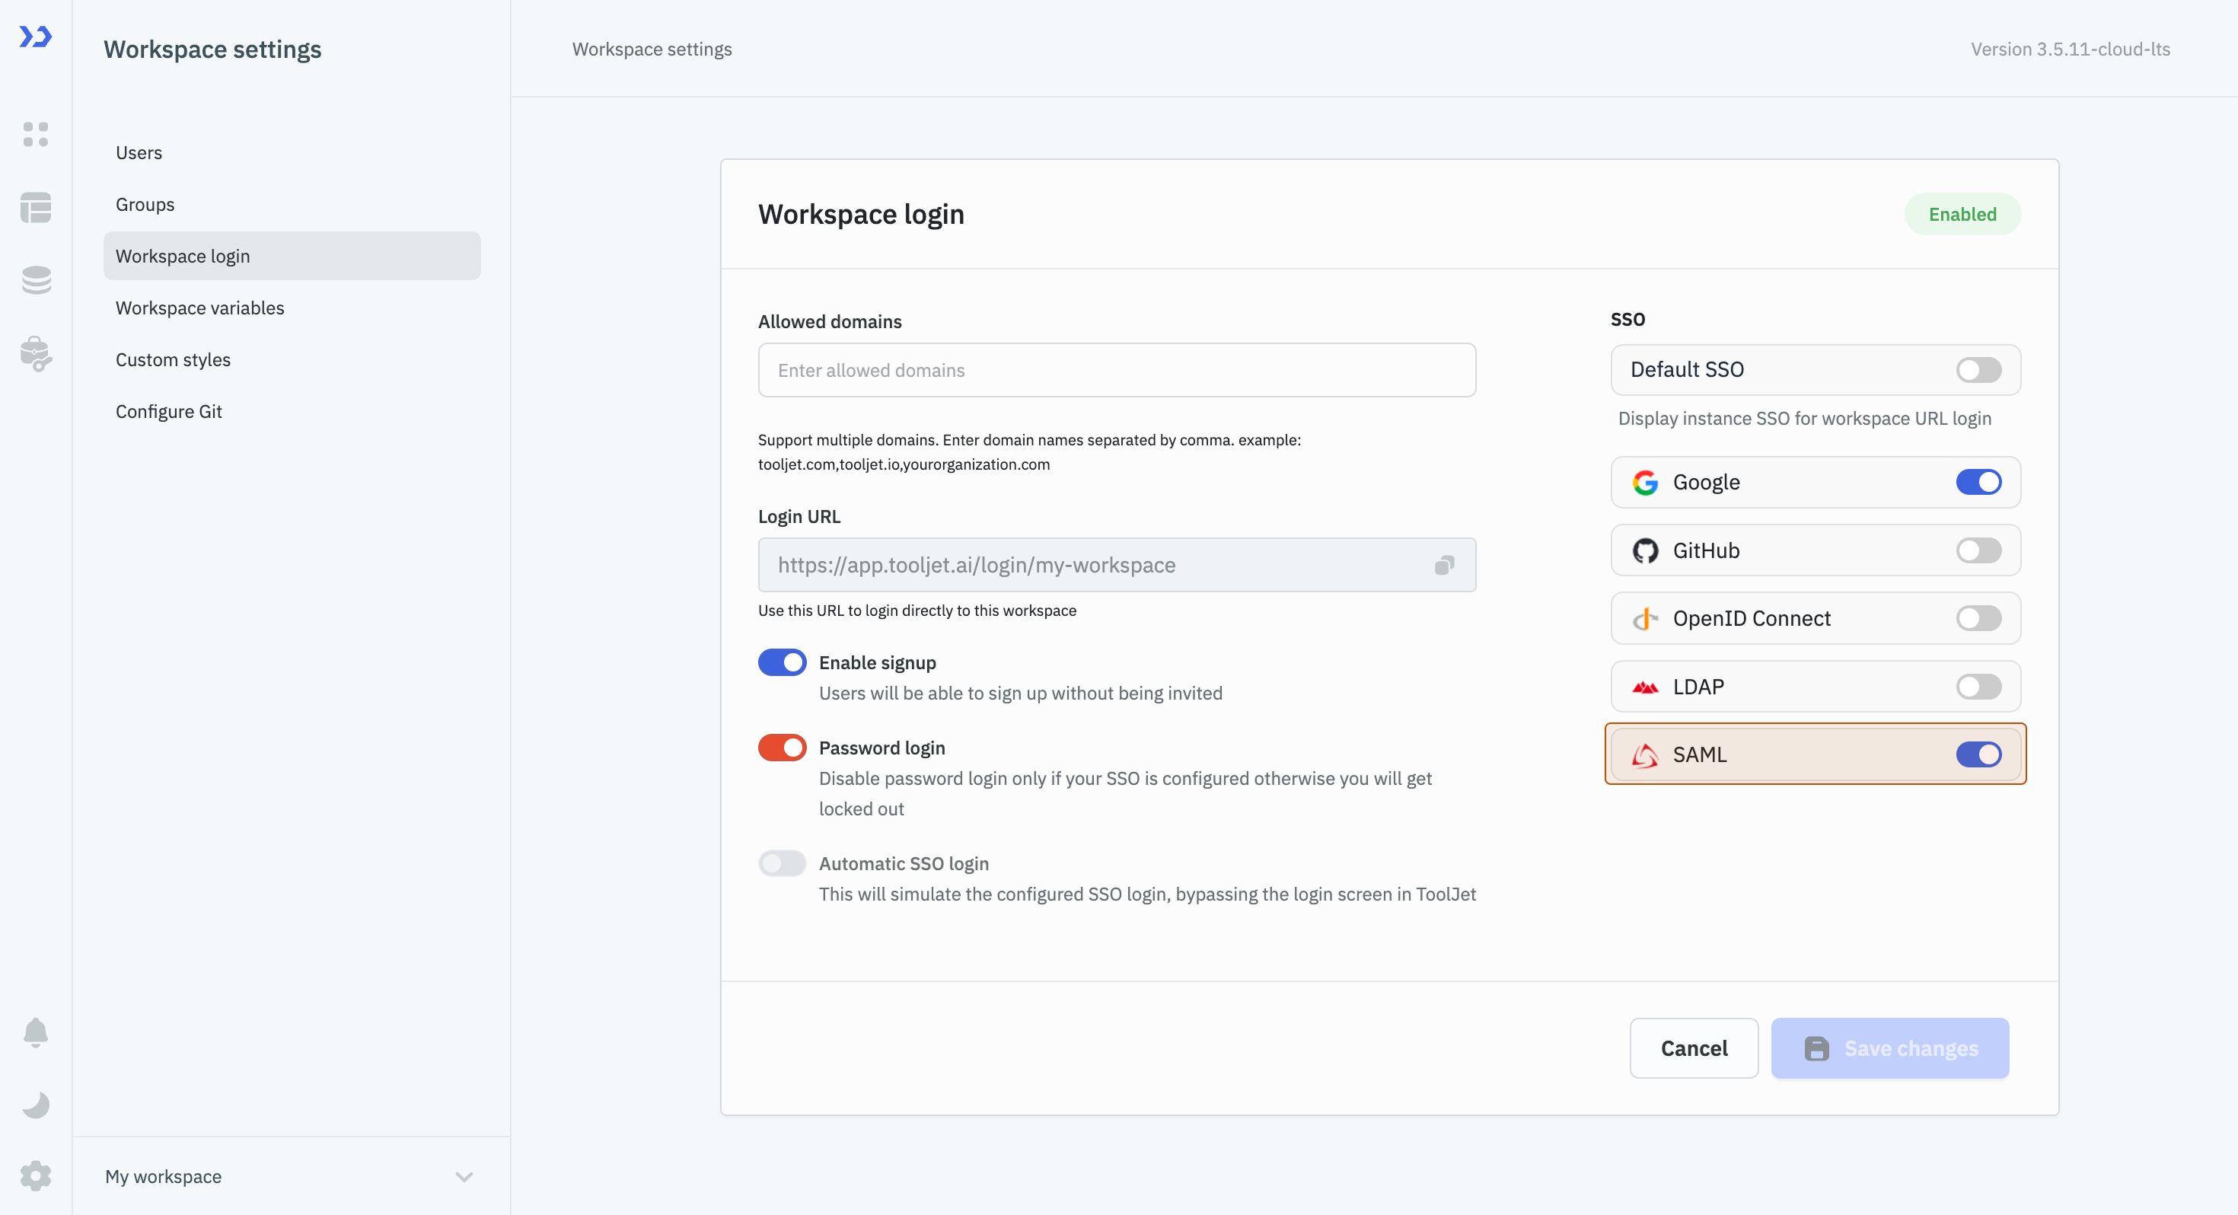Open the data sources stack icon
2238x1215 pixels.
(x=36, y=280)
